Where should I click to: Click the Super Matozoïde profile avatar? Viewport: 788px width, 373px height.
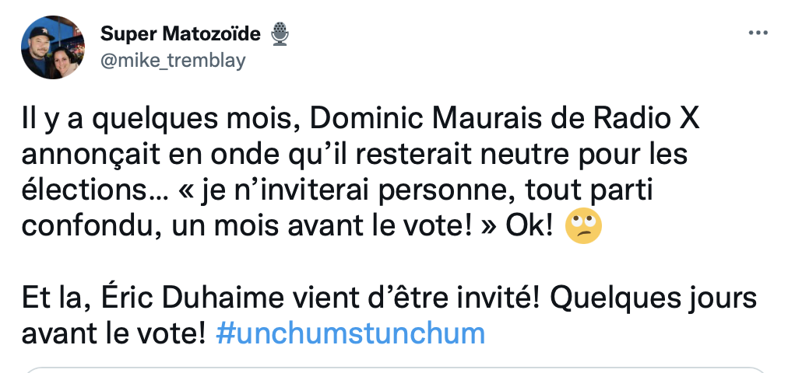tap(53, 47)
